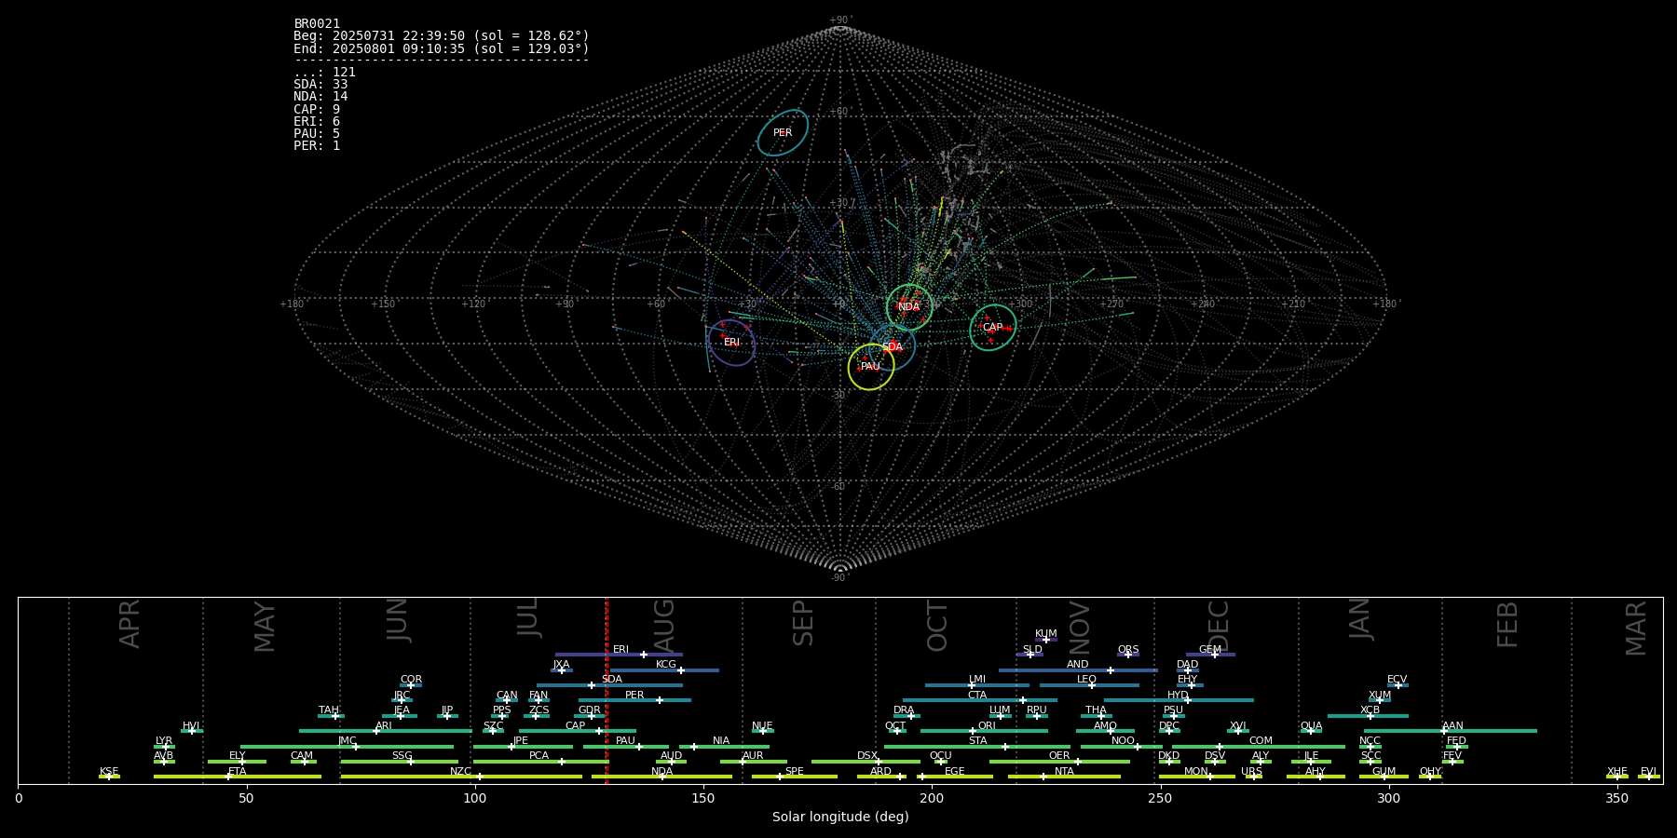Click the '-90°' label at the map bottom
This screenshot has height=838, width=1677.
[840, 578]
